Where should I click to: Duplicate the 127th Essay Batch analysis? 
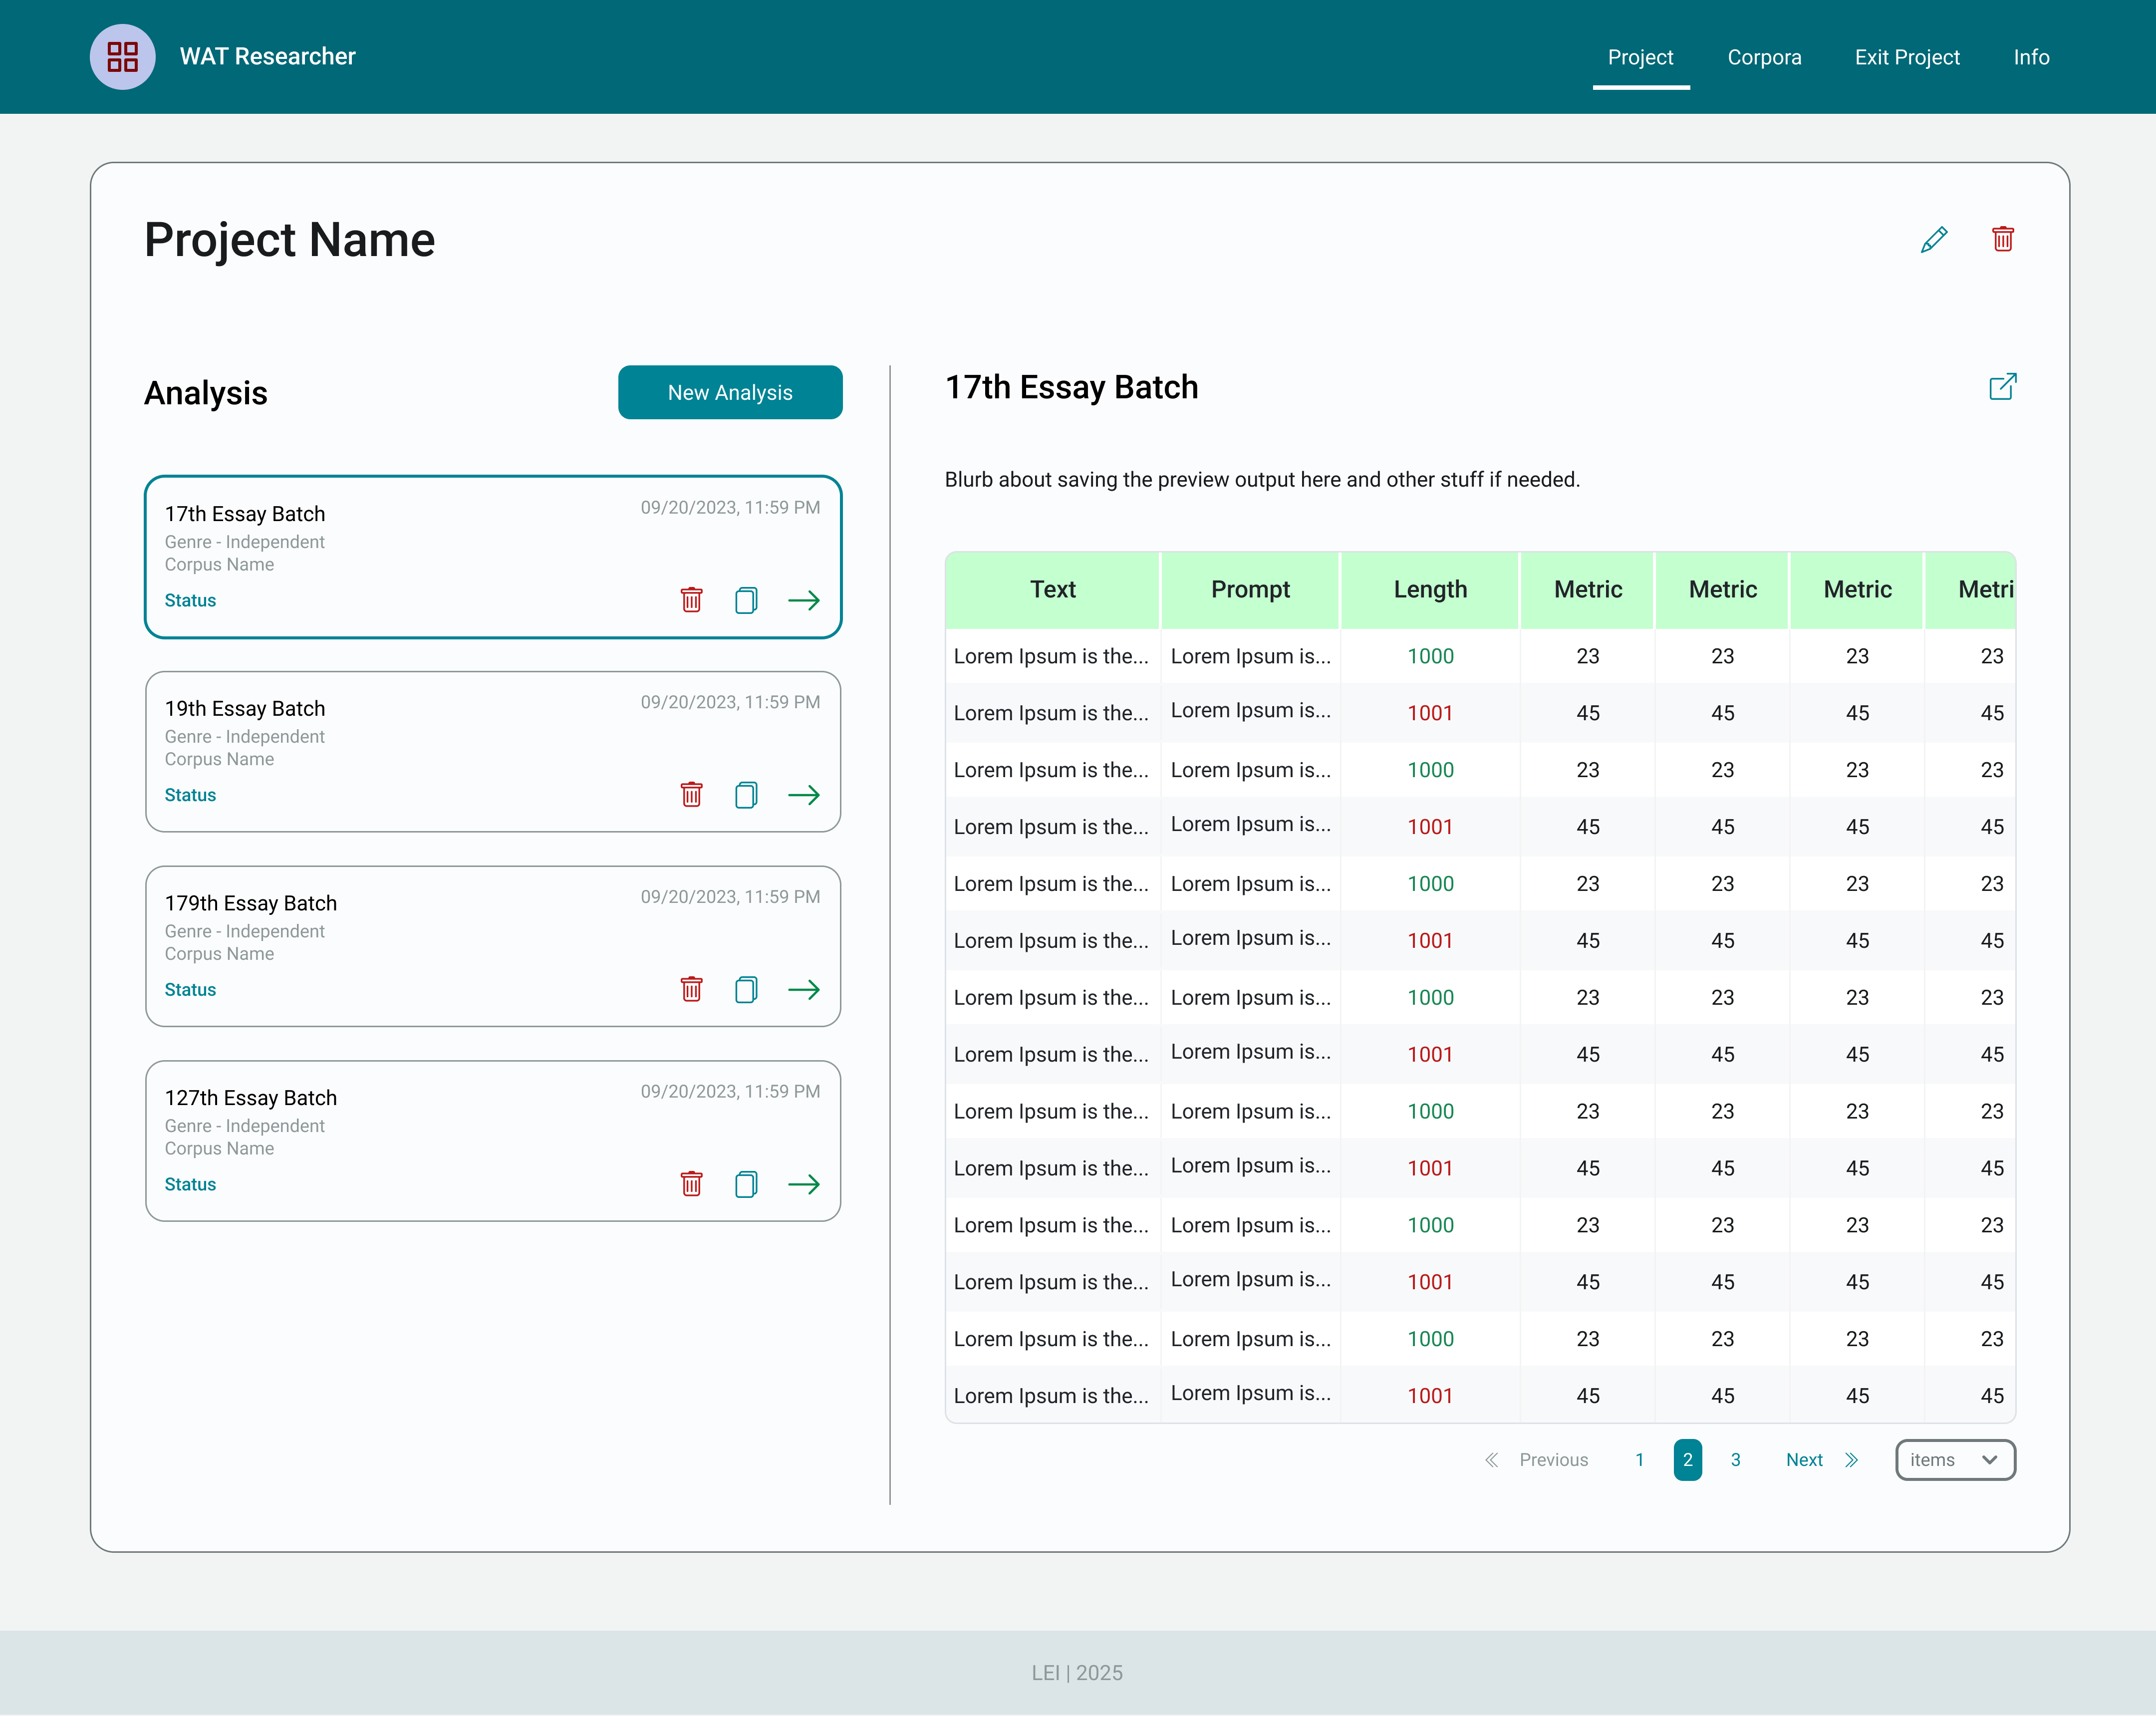pyautogui.click(x=746, y=1184)
